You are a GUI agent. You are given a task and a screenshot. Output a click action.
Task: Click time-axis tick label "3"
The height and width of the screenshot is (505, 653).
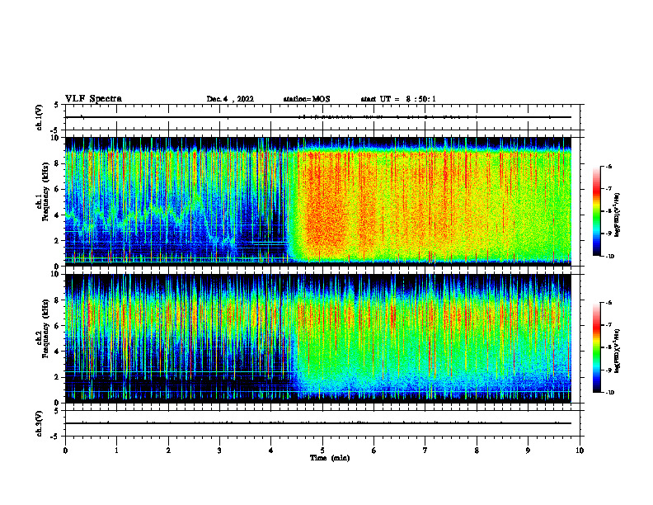[219, 451]
